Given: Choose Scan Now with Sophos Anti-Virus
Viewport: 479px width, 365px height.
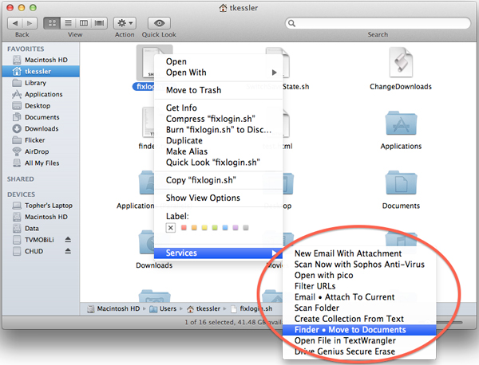Looking at the screenshot, I should (359, 265).
